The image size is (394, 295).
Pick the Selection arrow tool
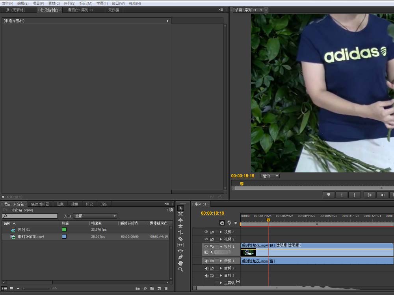coord(180,208)
